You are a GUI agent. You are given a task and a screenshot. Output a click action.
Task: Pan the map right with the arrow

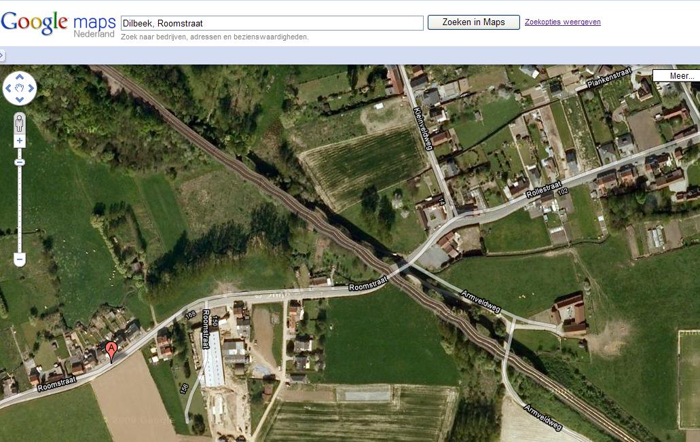coord(31,88)
